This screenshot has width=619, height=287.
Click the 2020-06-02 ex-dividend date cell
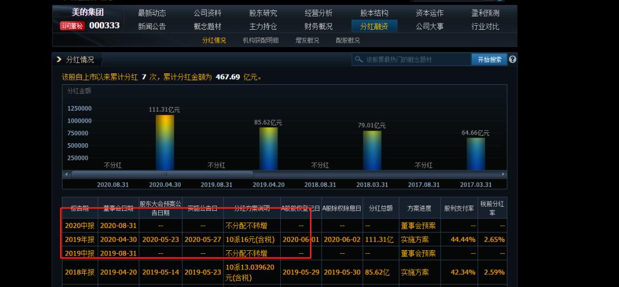[x=342, y=239]
